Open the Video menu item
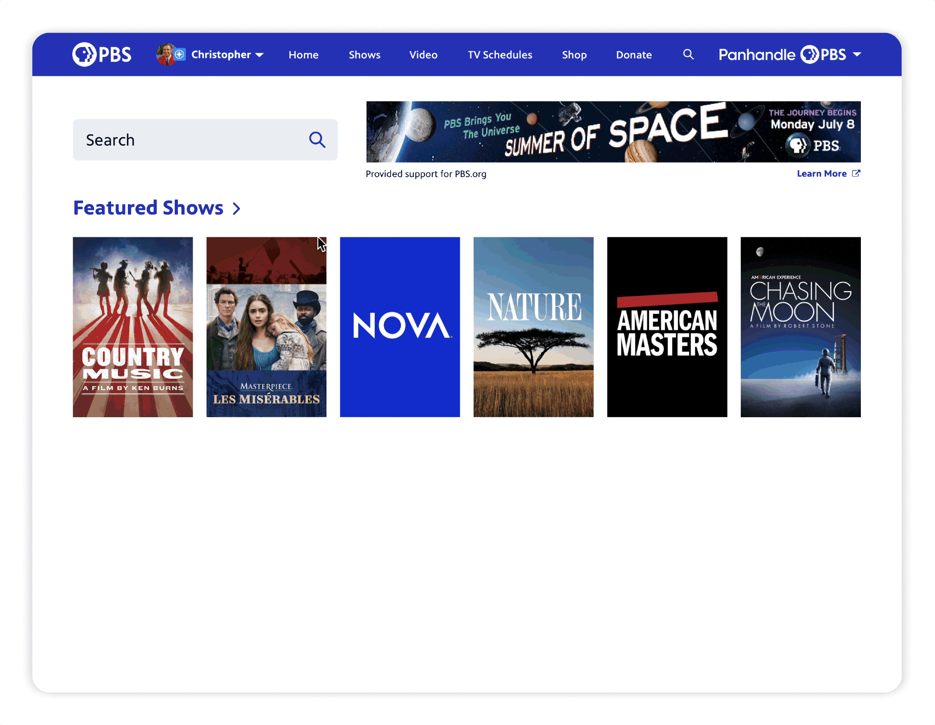The width and height of the screenshot is (935, 725). (x=423, y=55)
